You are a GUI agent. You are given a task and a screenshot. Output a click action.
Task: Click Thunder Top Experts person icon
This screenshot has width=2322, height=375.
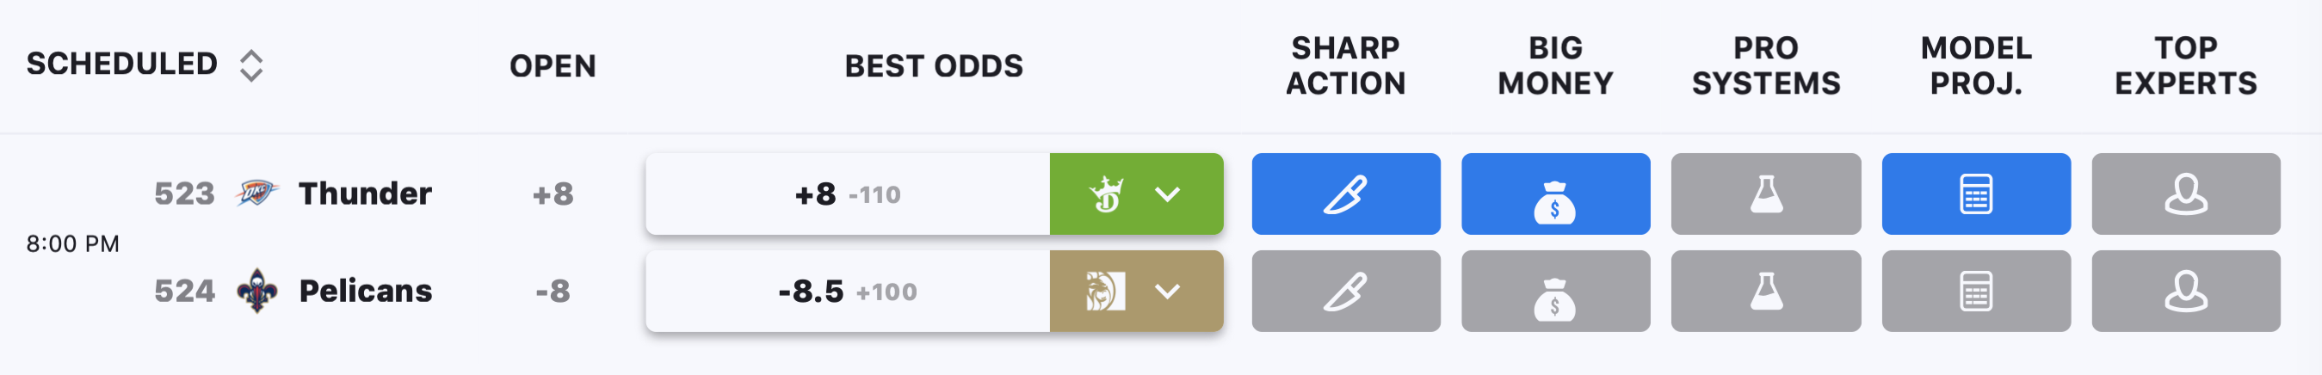[2186, 194]
